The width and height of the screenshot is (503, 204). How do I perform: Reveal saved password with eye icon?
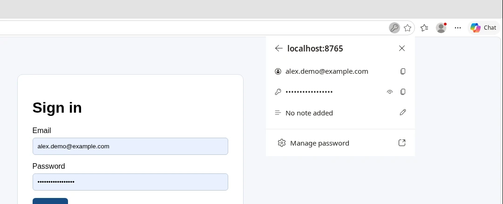coord(390,92)
